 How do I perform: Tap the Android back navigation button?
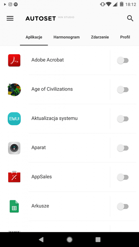pyautogui.click(x=41, y=240)
